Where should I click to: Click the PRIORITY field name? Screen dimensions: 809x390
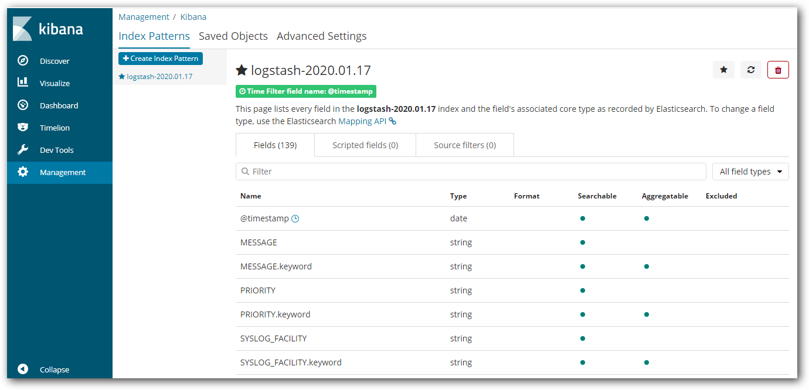tap(258, 290)
